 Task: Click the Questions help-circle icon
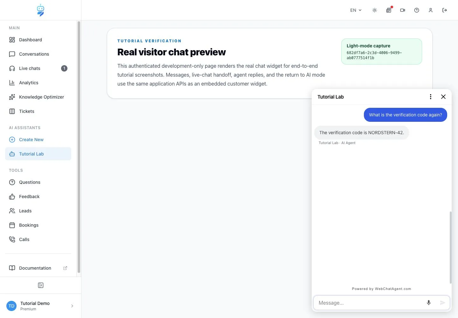(12, 182)
